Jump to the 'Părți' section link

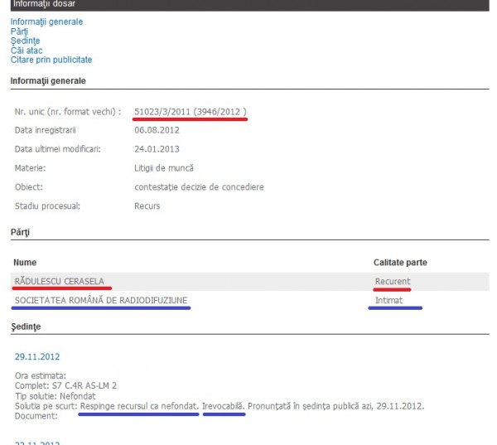click(20, 31)
